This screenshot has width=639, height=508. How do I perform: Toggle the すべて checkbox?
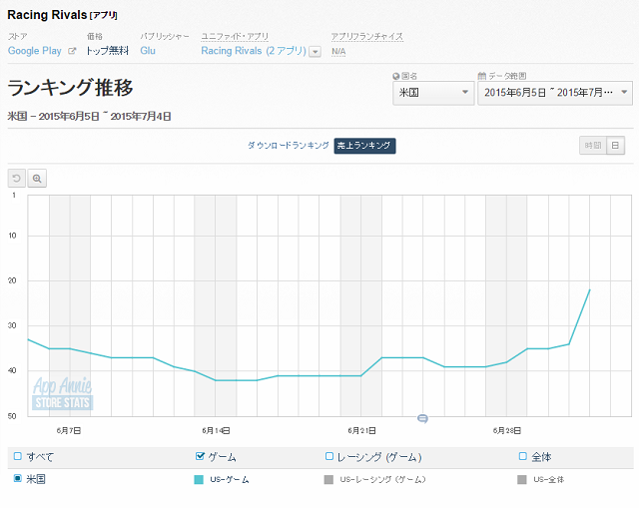tap(18, 456)
